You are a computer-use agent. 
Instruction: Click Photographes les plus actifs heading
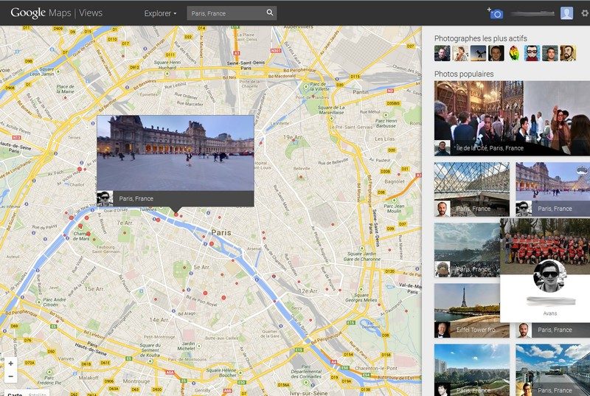pyautogui.click(x=481, y=38)
